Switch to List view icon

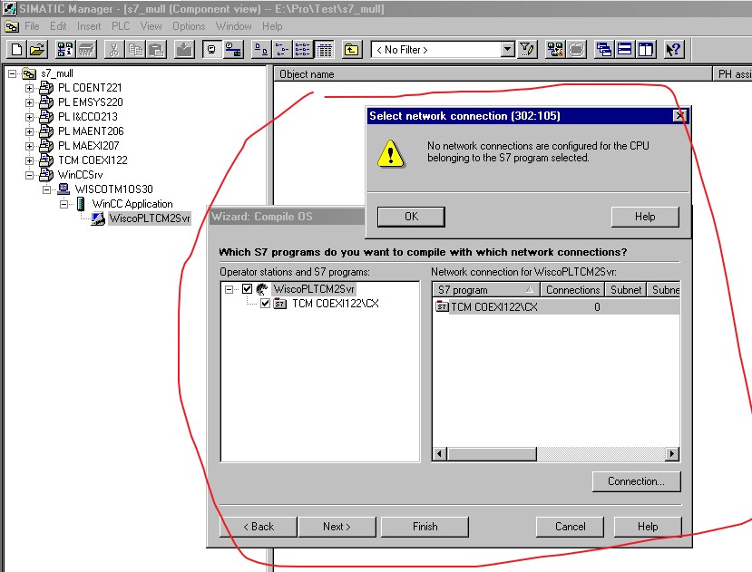[x=303, y=49]
